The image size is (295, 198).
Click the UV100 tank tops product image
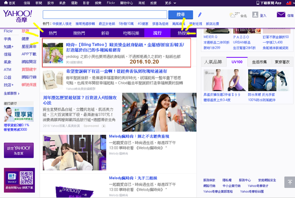coord(225,80)
